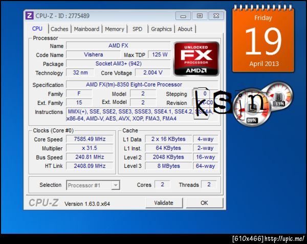The width and height of the screenshot is (307, 244).
Task: Click the AMD FX Unlocked processor logo
Action: point(196,59)
